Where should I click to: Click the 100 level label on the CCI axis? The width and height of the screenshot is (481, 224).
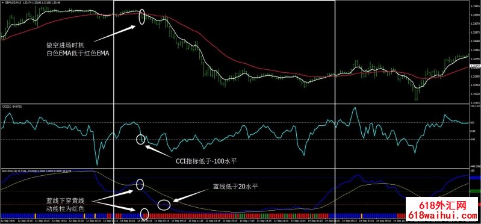click(473, 122)
